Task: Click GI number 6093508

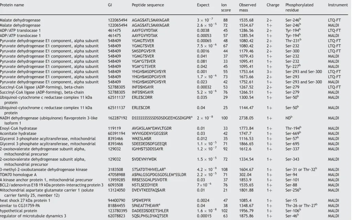Action: [x=115, y=185]
